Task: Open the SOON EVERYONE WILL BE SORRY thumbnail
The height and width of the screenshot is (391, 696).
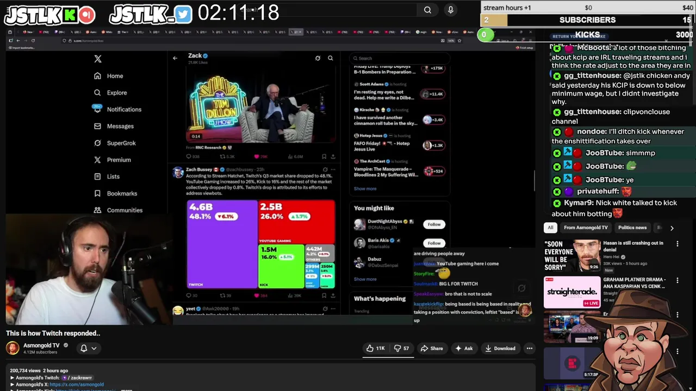Action: [572, 256]
